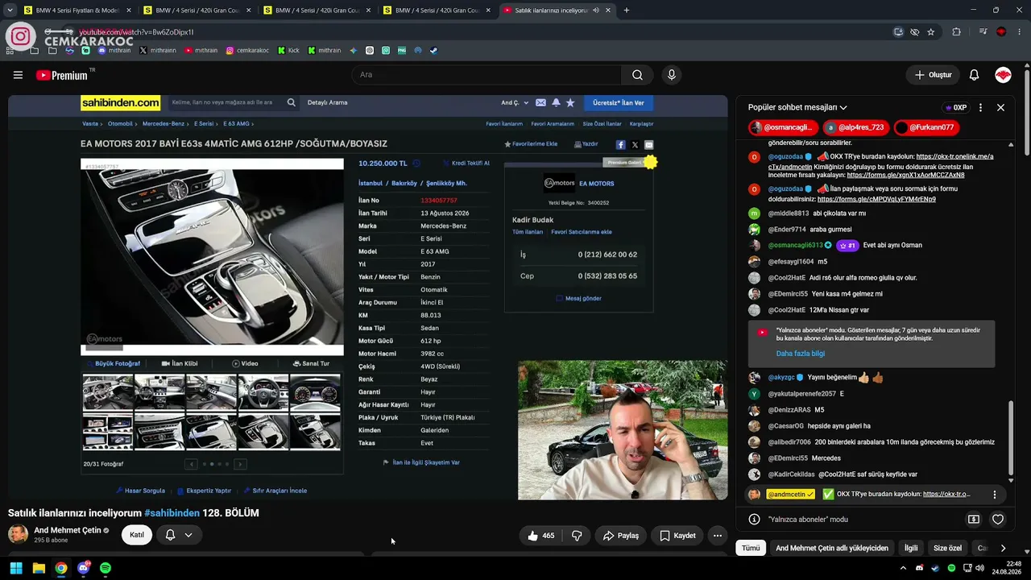
Task: Send a heart reaction in chat
Action: click(997, 520)
